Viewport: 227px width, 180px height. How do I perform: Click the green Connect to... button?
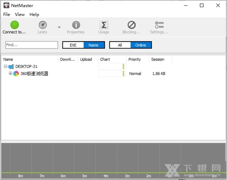[14, 27]
